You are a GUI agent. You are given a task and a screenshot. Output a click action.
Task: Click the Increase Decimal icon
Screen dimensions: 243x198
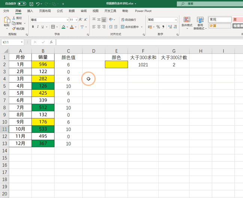click(x=170, y=27)
